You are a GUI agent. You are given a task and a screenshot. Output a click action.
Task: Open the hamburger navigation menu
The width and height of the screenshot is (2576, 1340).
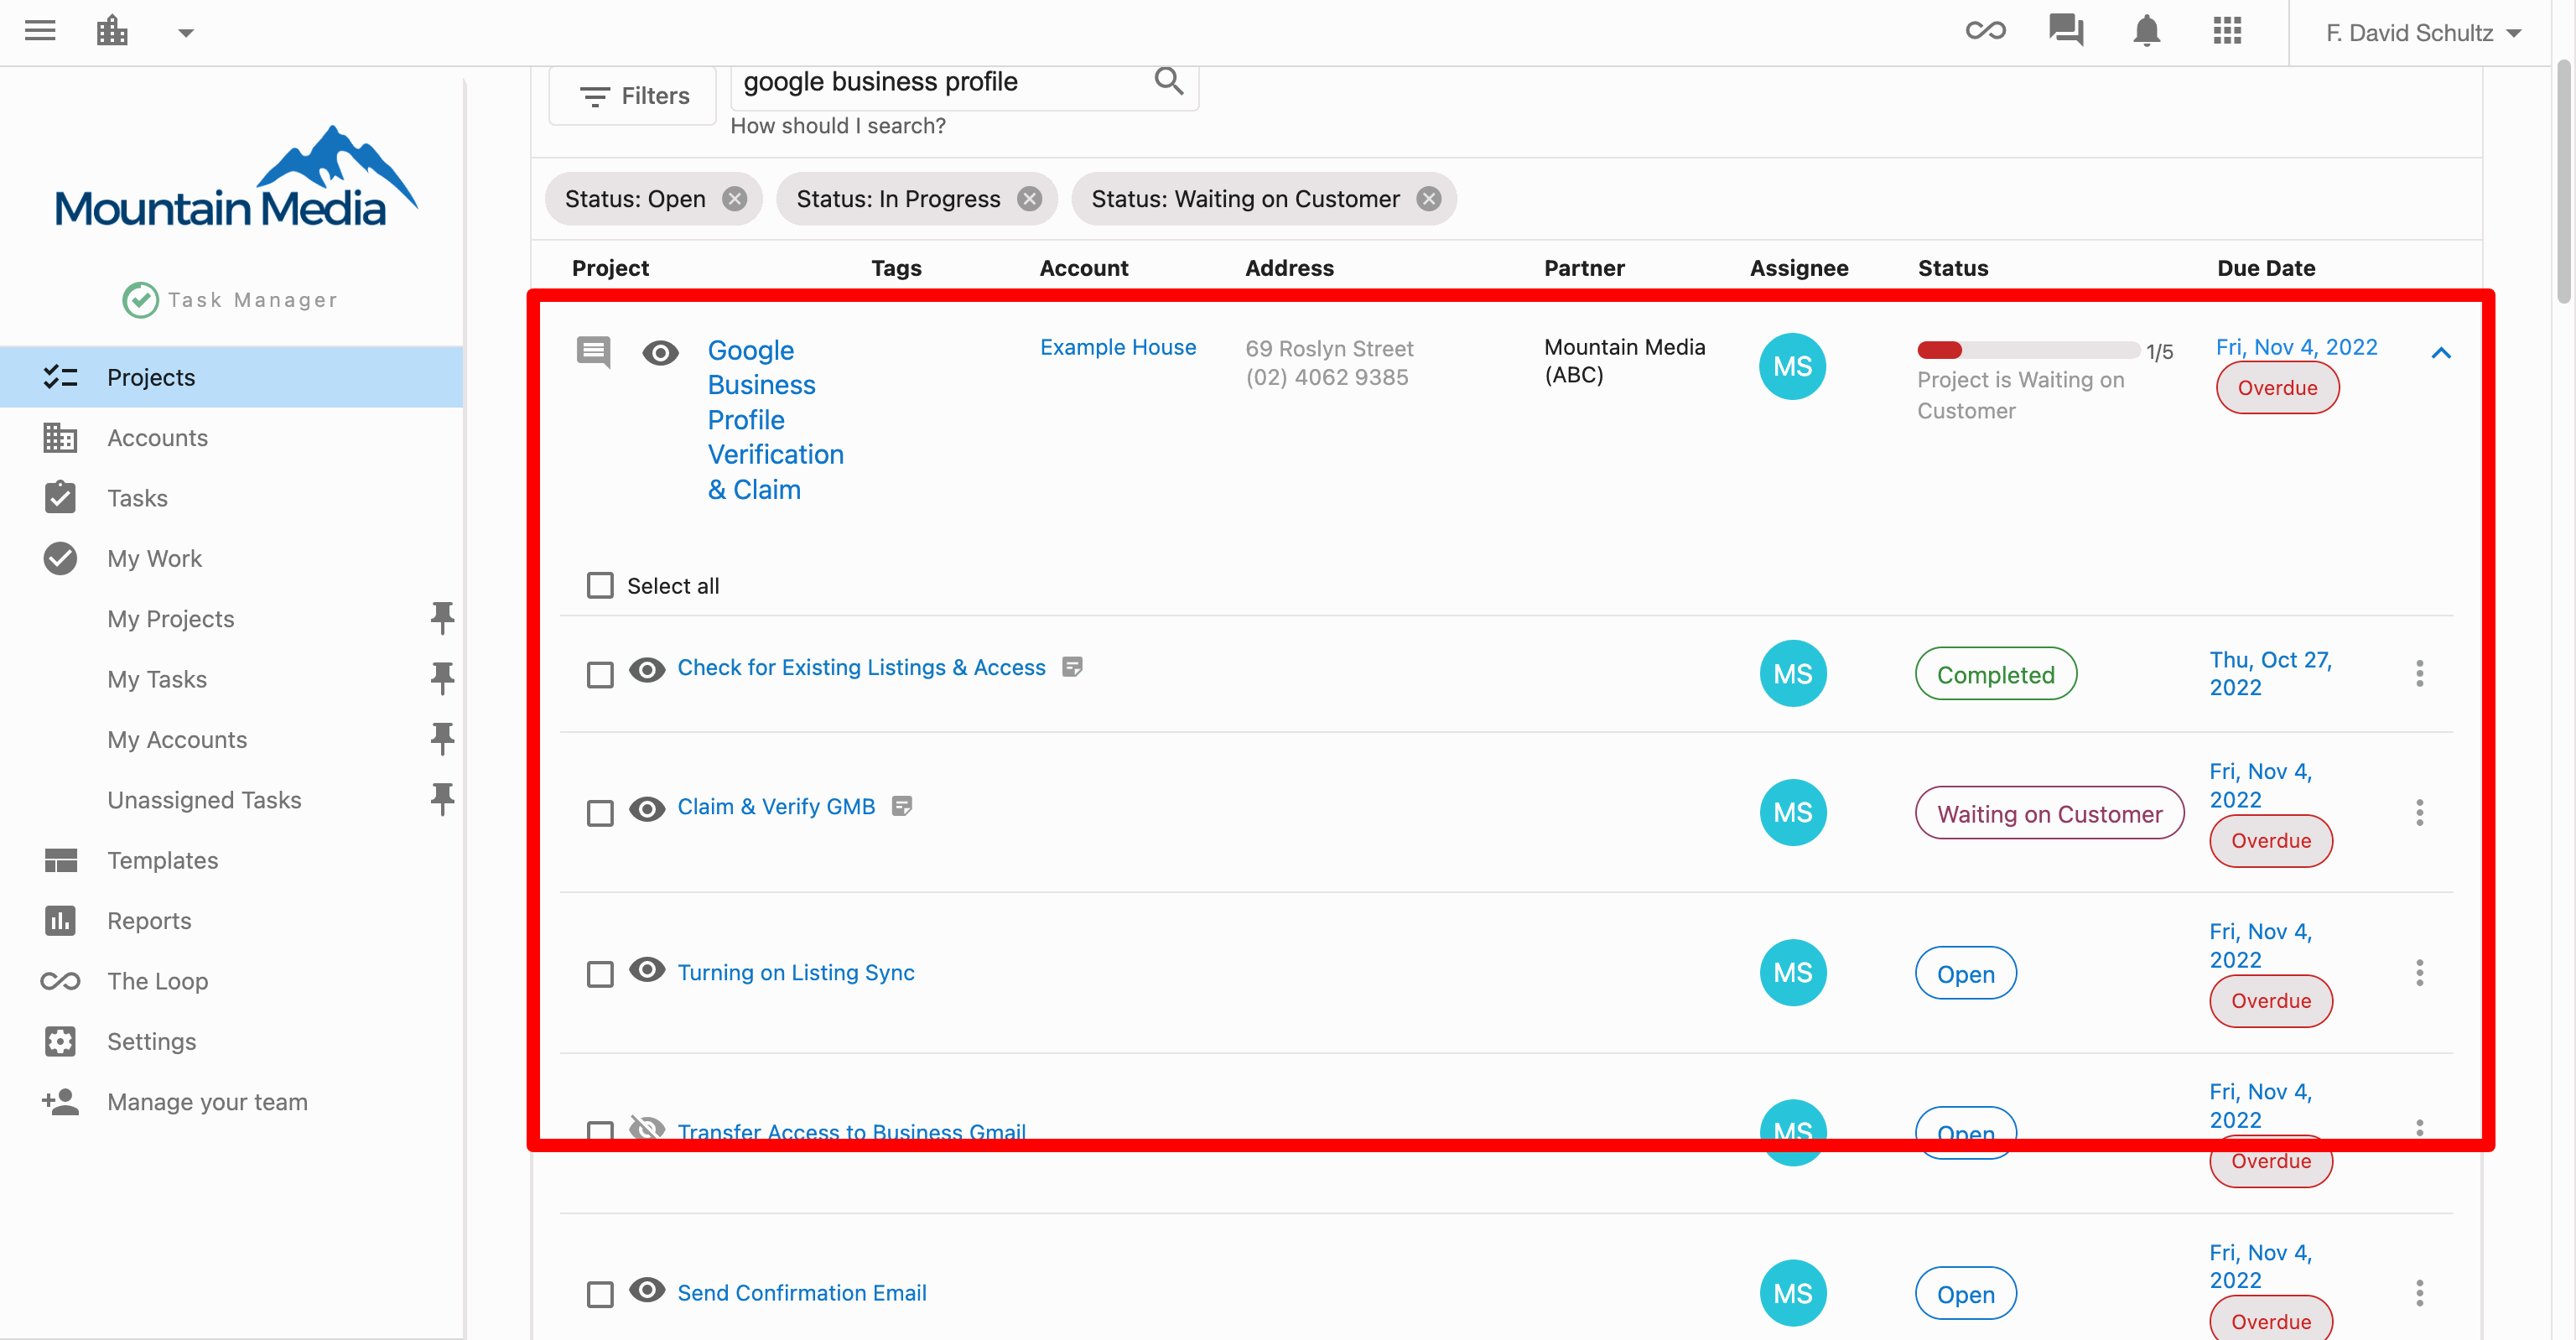point(40,31)
